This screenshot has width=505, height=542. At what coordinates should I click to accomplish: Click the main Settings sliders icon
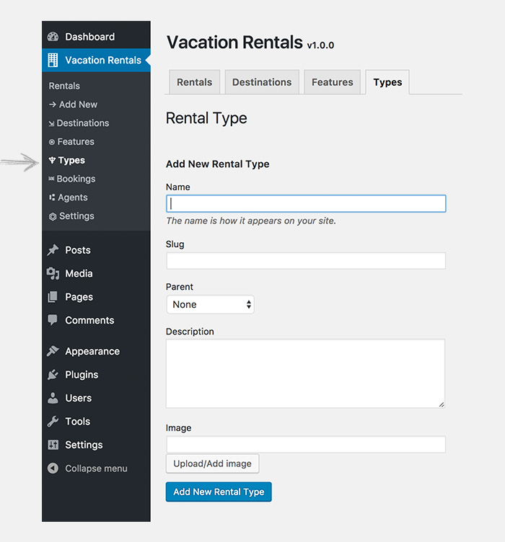(53, 445)
